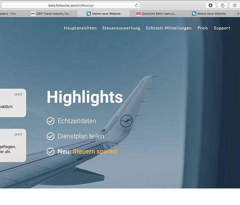Go to the Steuerauswertung section
Screen dimensions: 240x205
121,28
